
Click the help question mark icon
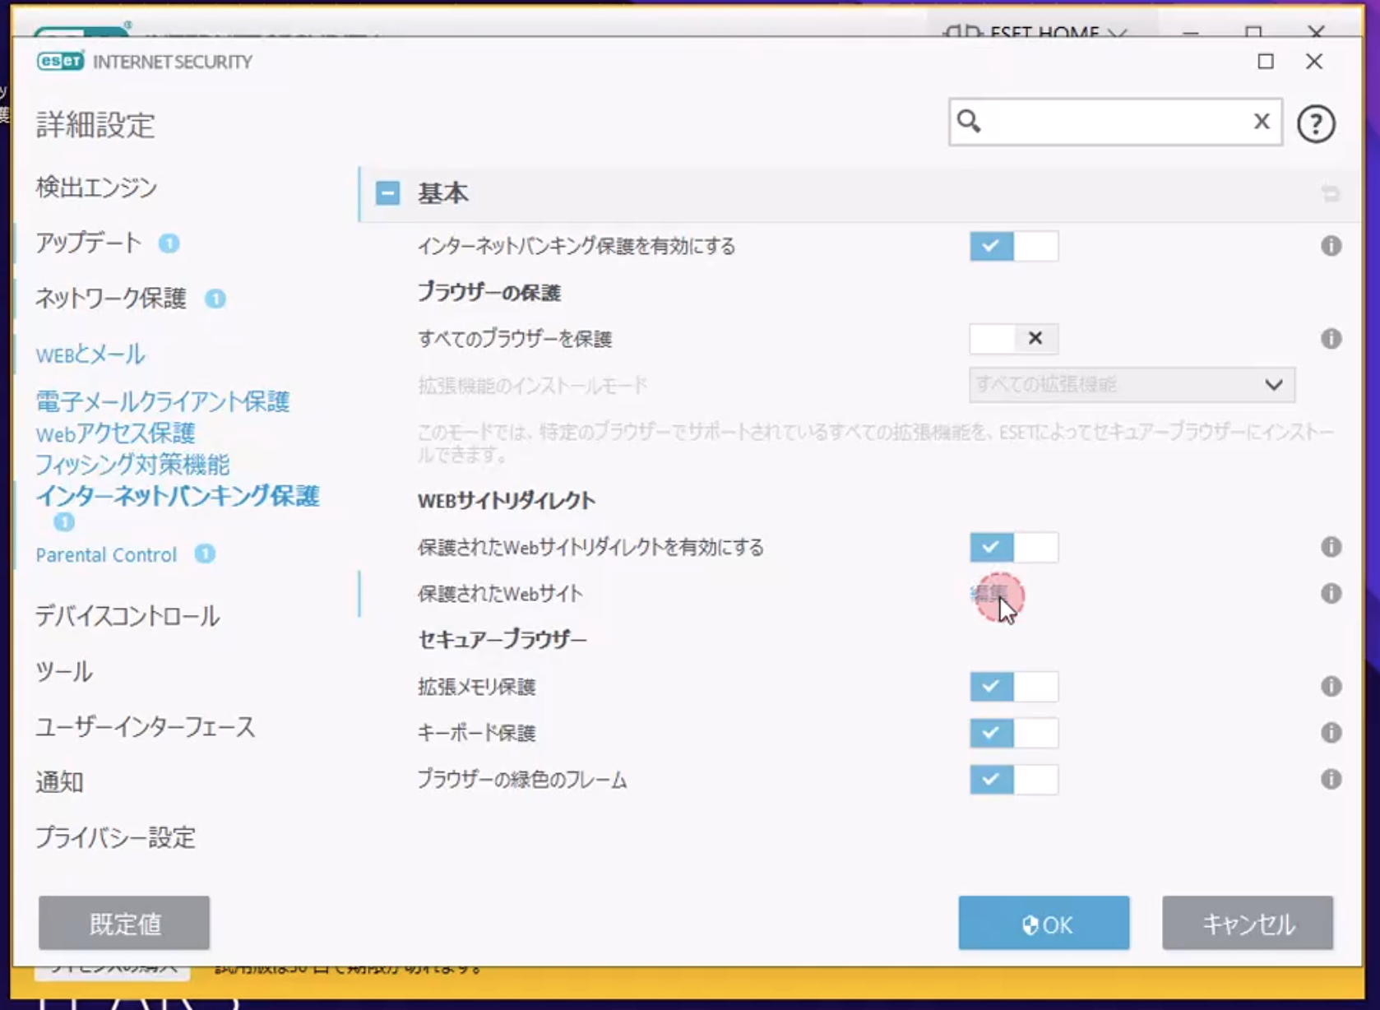pyautogui.click(x=1315, y=124)
